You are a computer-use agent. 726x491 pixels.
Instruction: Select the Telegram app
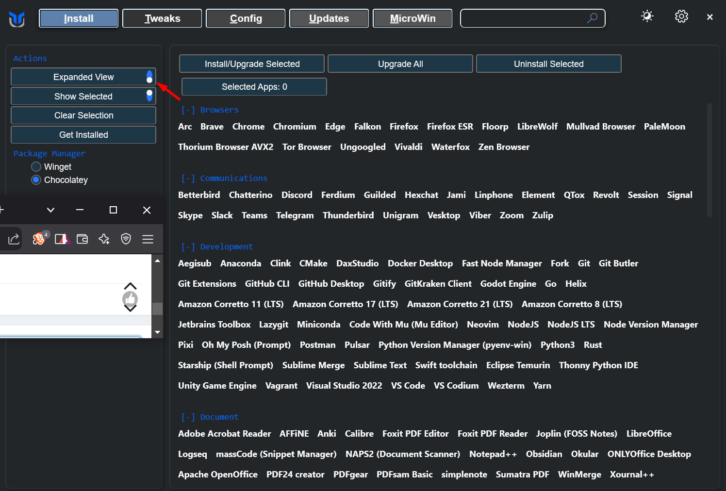point(295,215)
